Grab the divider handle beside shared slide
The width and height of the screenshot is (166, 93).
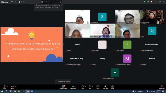click(63, 44)
